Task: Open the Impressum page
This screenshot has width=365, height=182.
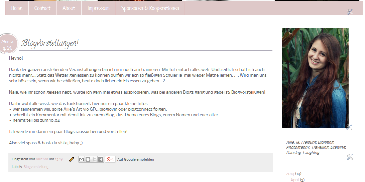Action: (x=98, y=8)
